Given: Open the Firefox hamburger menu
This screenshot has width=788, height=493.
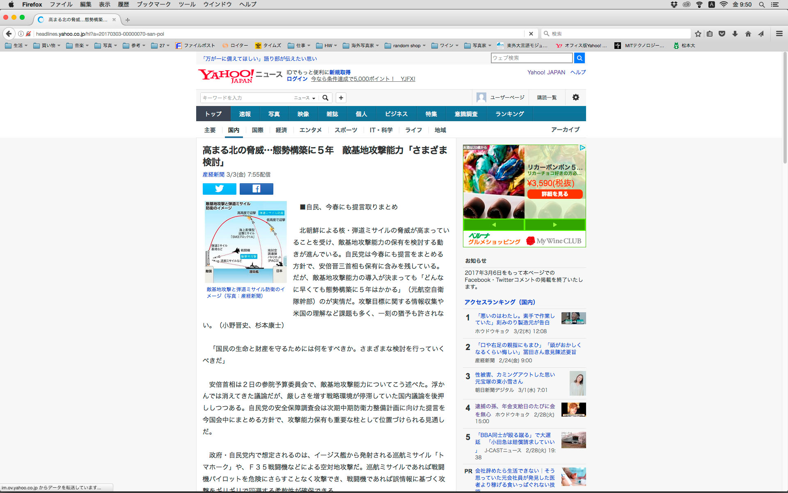Looking at the screenshot, I should [779, 34].
